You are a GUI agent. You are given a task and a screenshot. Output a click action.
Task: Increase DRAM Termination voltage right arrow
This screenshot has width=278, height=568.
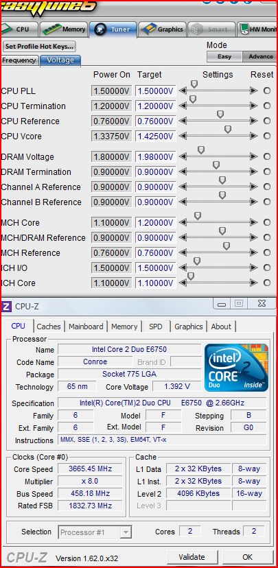coord(254,172)
